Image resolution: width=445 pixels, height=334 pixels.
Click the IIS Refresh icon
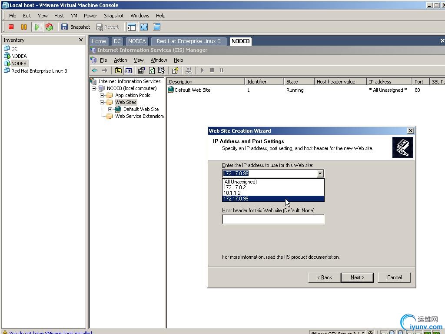(x=152, y=70)
